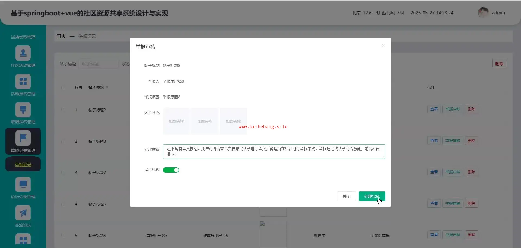Open 论坛分类管理 monitor icon in sidebar
This screenshot has height=248, width=521.
pyautogui.click(x=23, y=184)
